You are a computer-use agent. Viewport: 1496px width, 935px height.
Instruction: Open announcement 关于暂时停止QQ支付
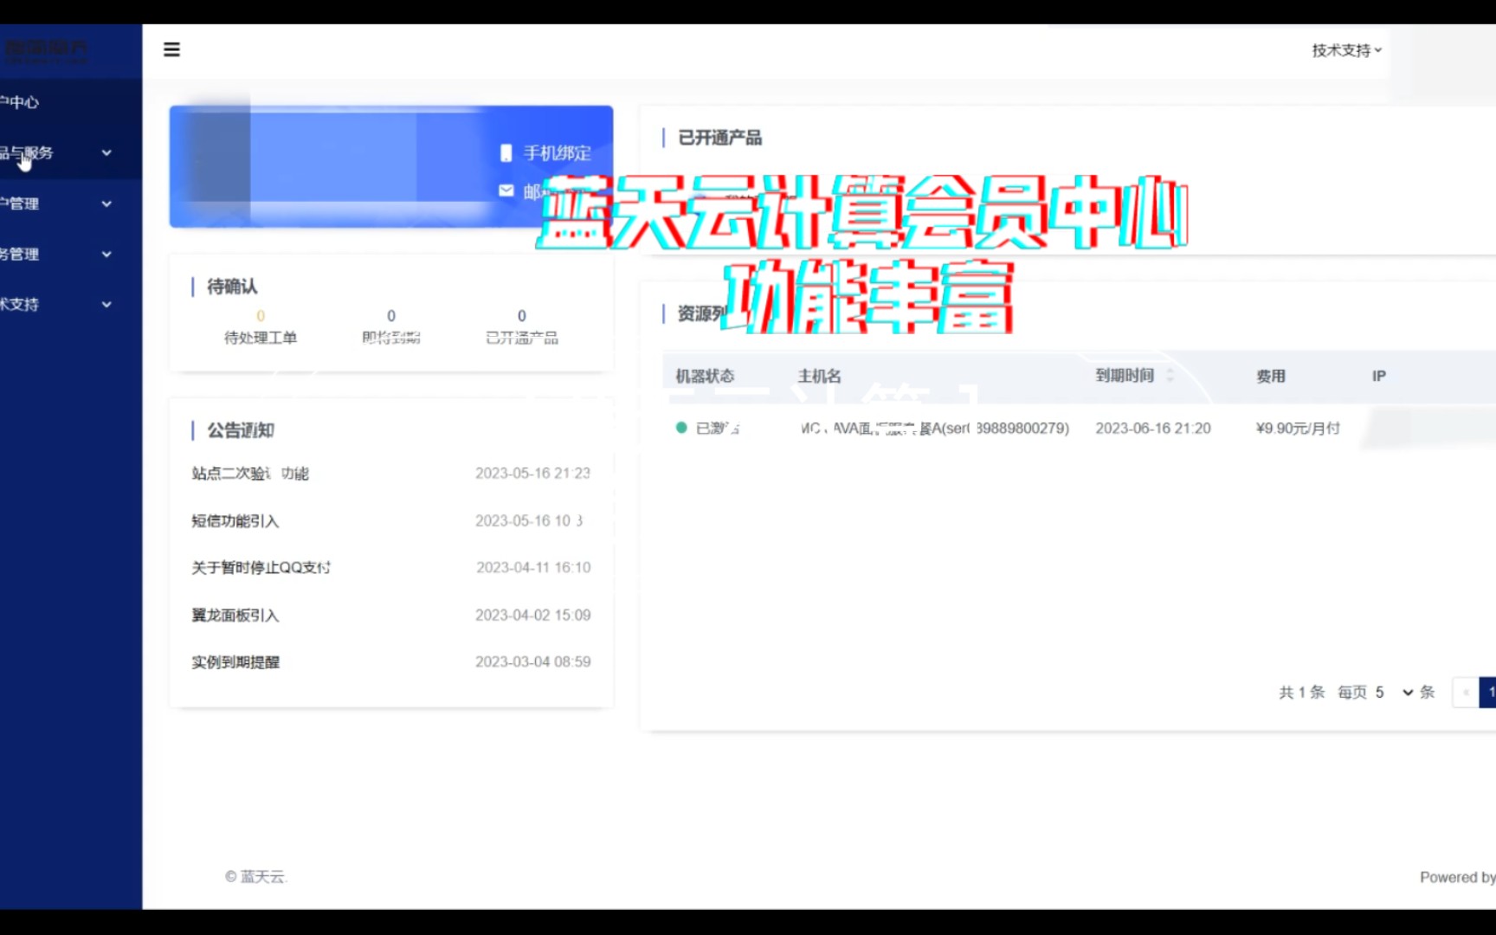pos(261,568)
